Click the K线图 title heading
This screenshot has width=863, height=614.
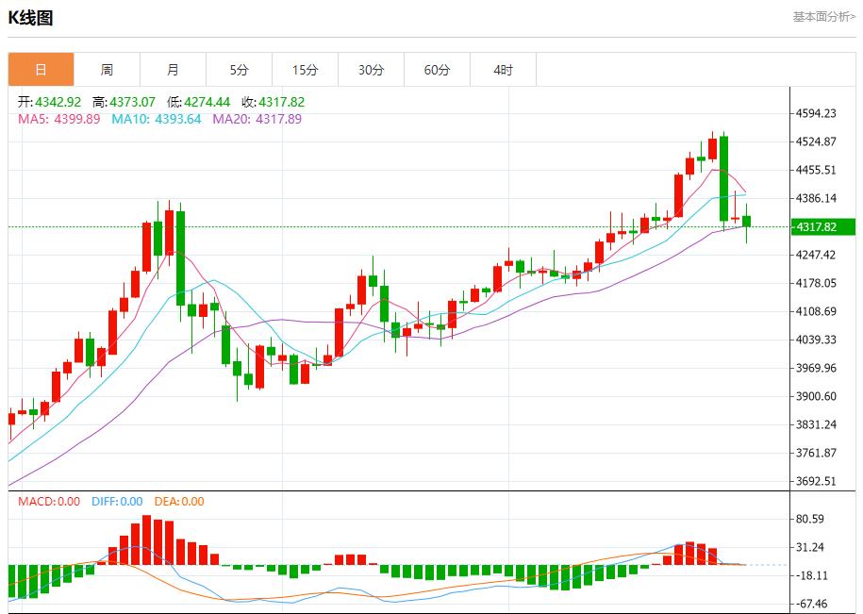click(x=31, y=18)
